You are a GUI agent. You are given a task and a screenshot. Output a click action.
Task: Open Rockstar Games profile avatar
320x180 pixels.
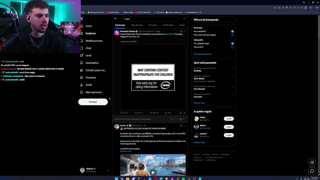click(x=117, y=33)
